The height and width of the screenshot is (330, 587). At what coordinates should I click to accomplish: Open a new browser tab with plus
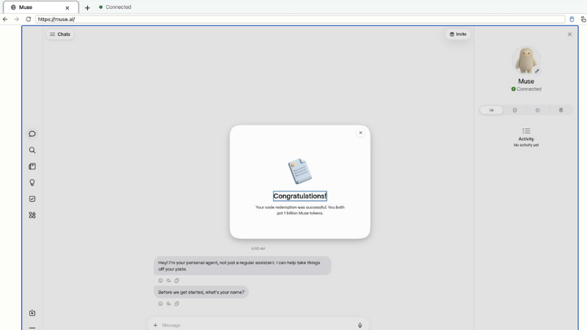87,7
